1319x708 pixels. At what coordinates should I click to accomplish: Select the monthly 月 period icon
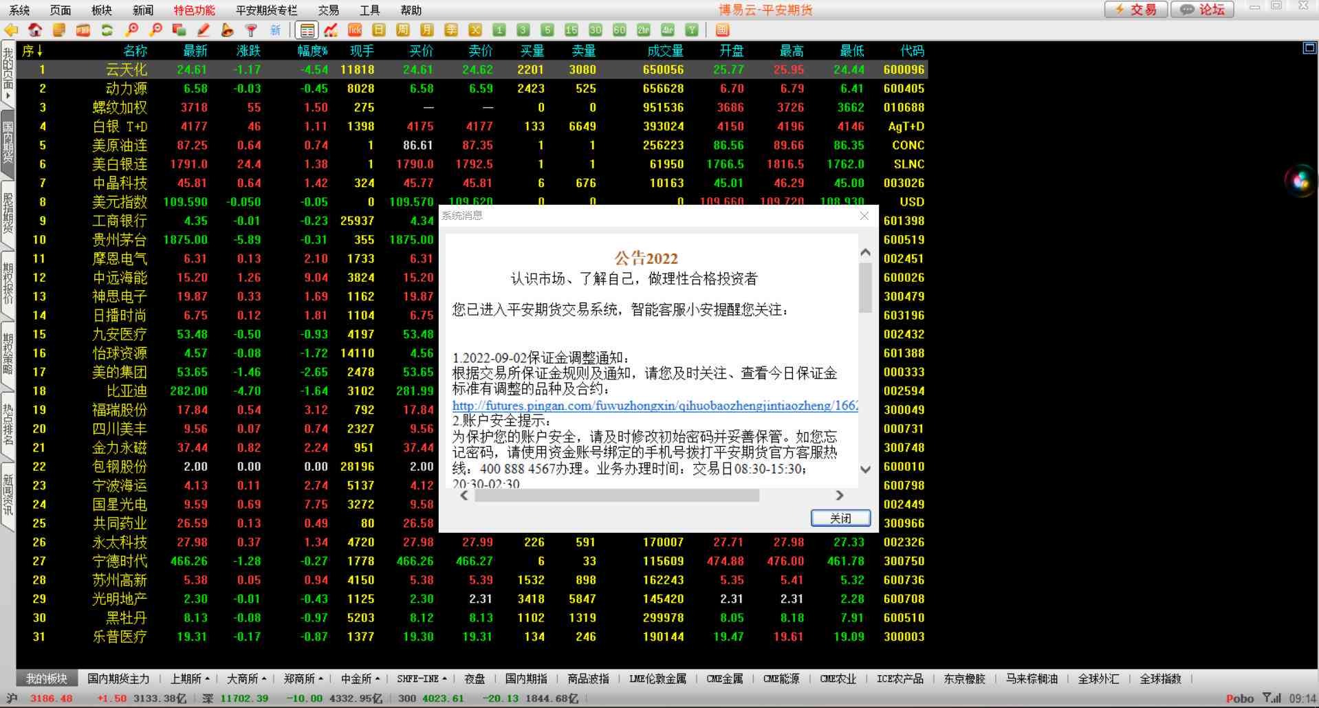click(427, 30)
